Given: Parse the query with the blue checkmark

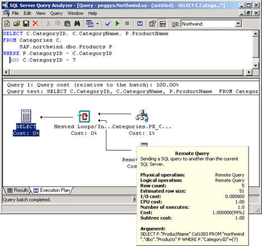Looking at the screenshot, I should [x=108, y=23].
